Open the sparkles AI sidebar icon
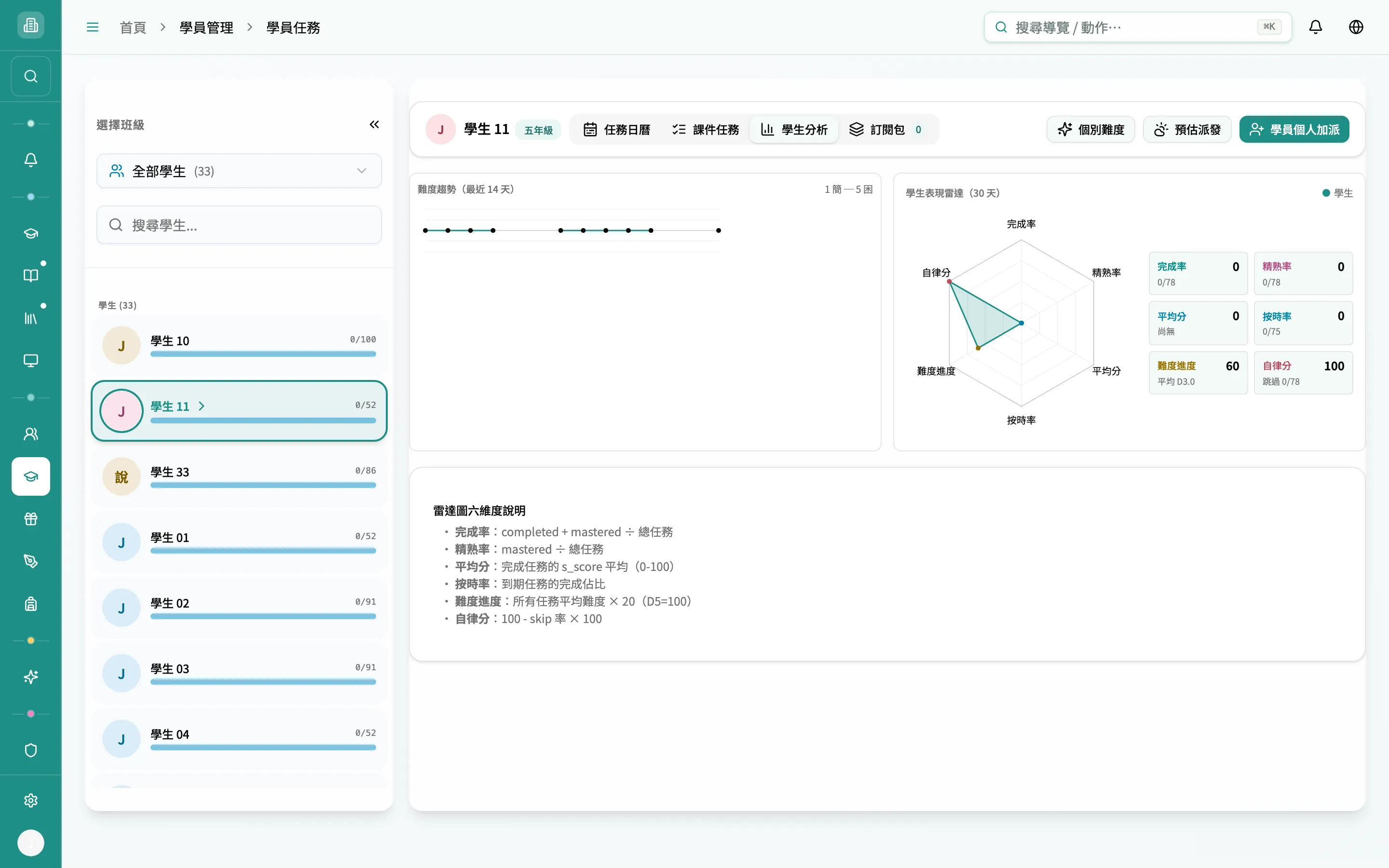The image size is (1389, 868). click(30, 678)
